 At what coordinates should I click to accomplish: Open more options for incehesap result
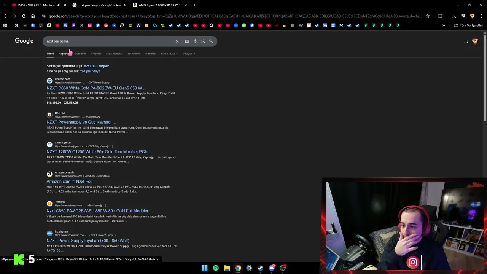coord(116,235)
